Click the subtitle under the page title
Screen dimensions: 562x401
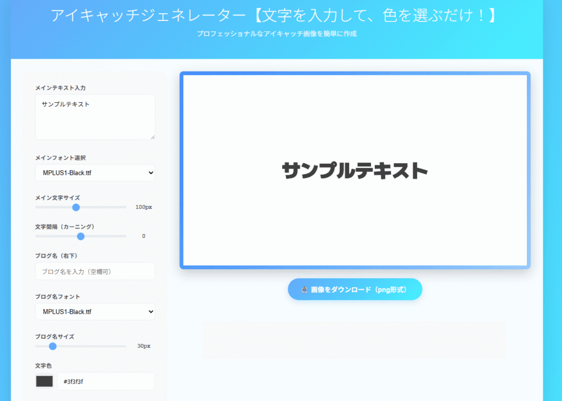tap(277, 34)
